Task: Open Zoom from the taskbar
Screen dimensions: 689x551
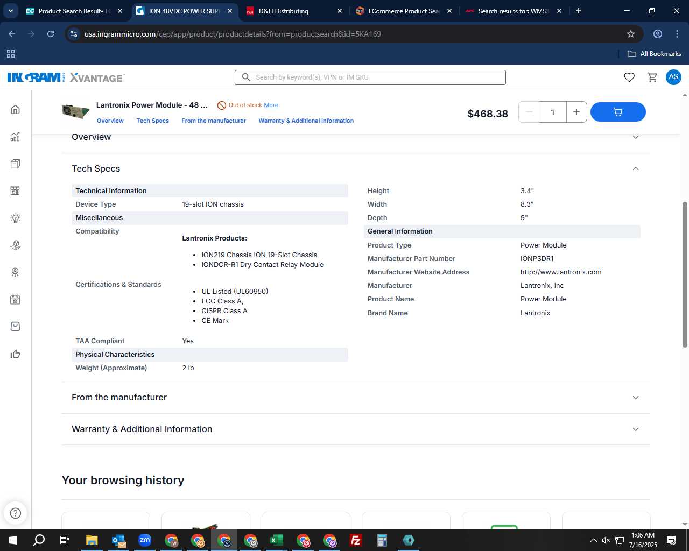Action: pyautogui.click(x=145, y=540)
